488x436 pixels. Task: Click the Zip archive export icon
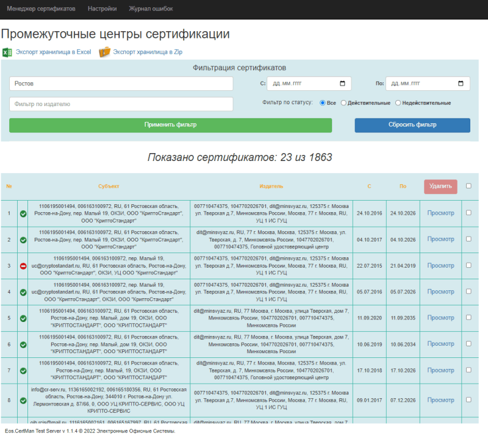coord(104,52)
